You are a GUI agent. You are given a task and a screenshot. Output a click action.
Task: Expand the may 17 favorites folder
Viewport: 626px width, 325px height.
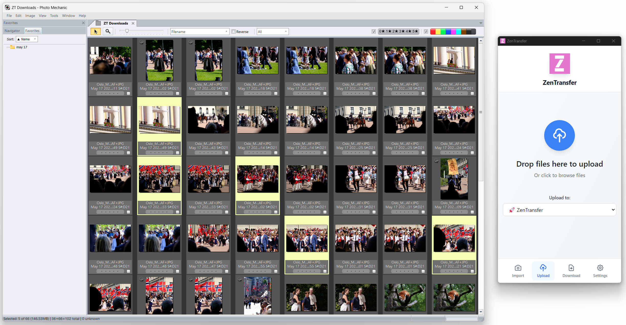click(22, 47)
